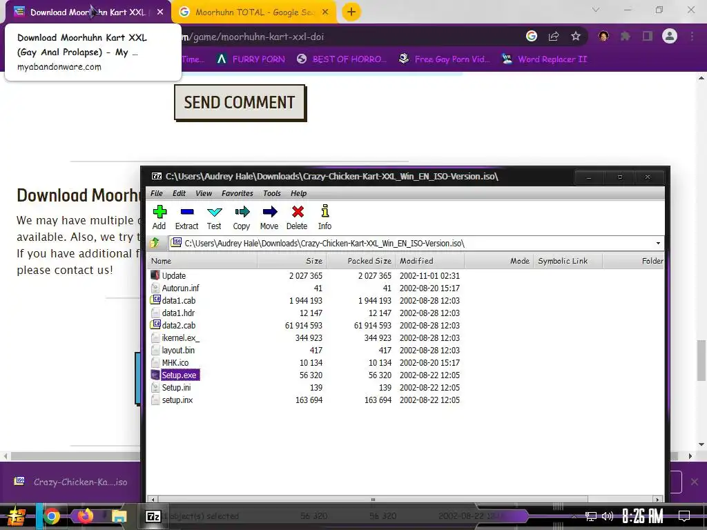
Task: Sort by the Modified column header
Action: (x=430, y=261)
